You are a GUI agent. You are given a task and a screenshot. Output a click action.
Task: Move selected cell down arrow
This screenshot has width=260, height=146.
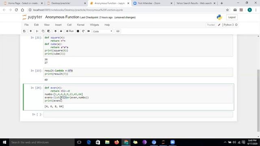[x=61, y=31]
